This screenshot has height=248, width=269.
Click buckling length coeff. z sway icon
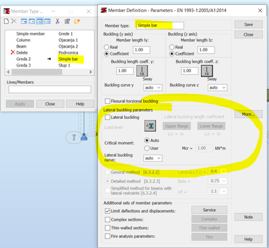(206, 71)
